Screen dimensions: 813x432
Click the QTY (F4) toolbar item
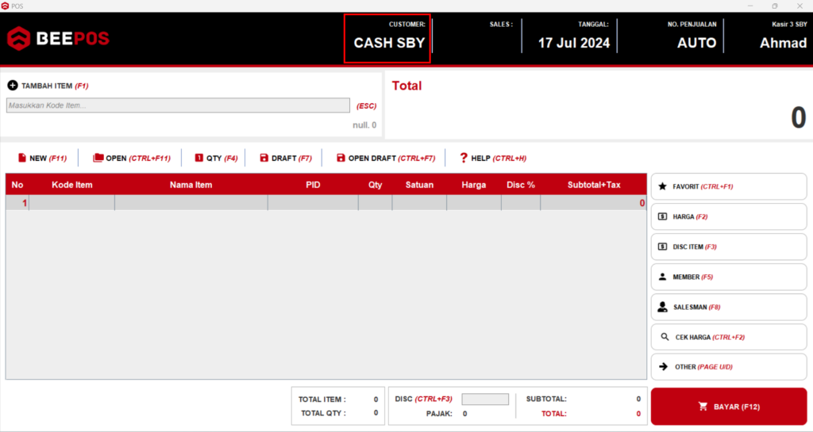[216, 158]
